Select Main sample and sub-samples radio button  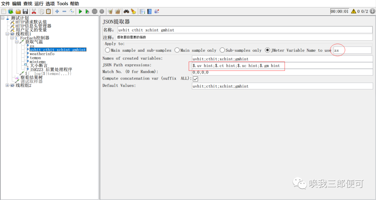(x=108, y=50)
